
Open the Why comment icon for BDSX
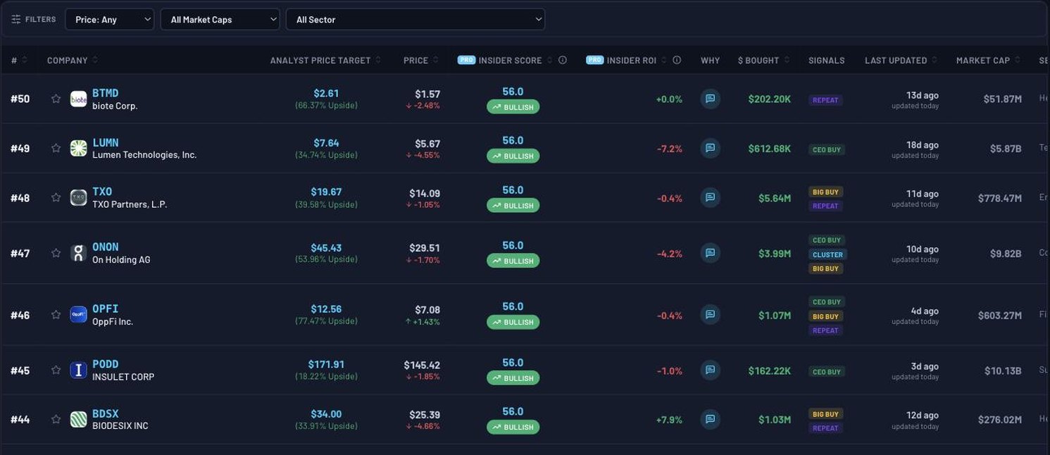710,419
